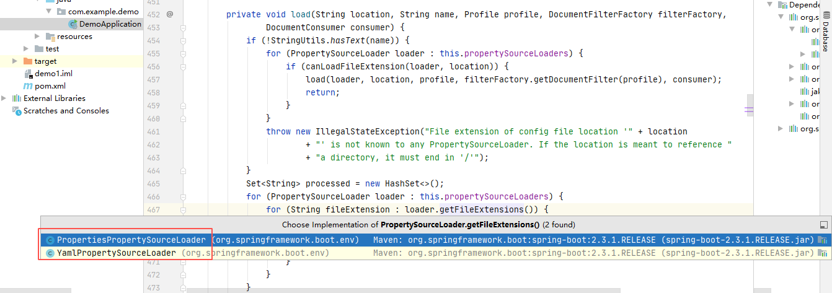The height and width of the screenshot is (293, 832).
Task: Click the Maven pom.xml file icon
Action: coord(28,86)
